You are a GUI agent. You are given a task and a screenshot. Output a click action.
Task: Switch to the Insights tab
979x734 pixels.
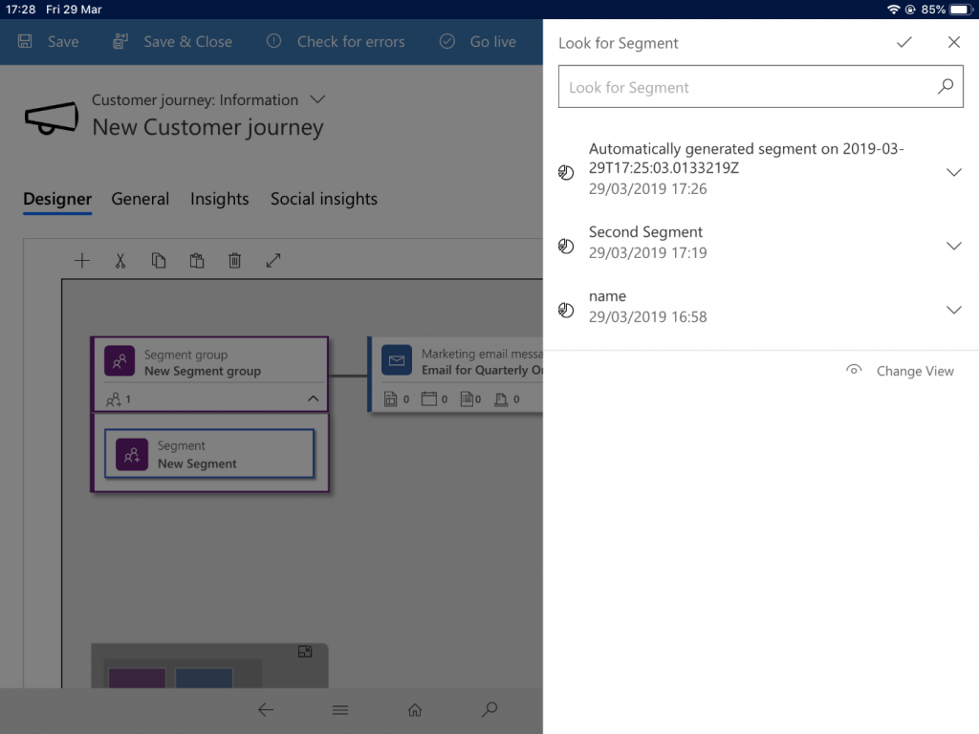pos(219,199)
